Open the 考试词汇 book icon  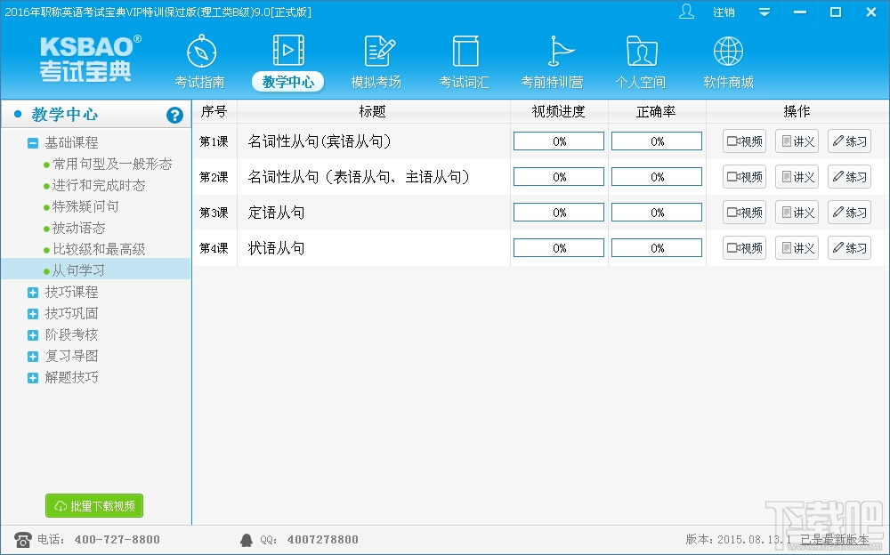click(465, 51)
